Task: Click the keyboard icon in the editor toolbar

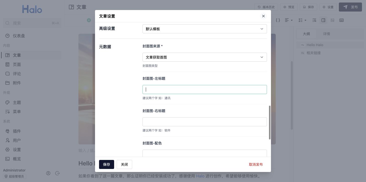Action: 341,20
